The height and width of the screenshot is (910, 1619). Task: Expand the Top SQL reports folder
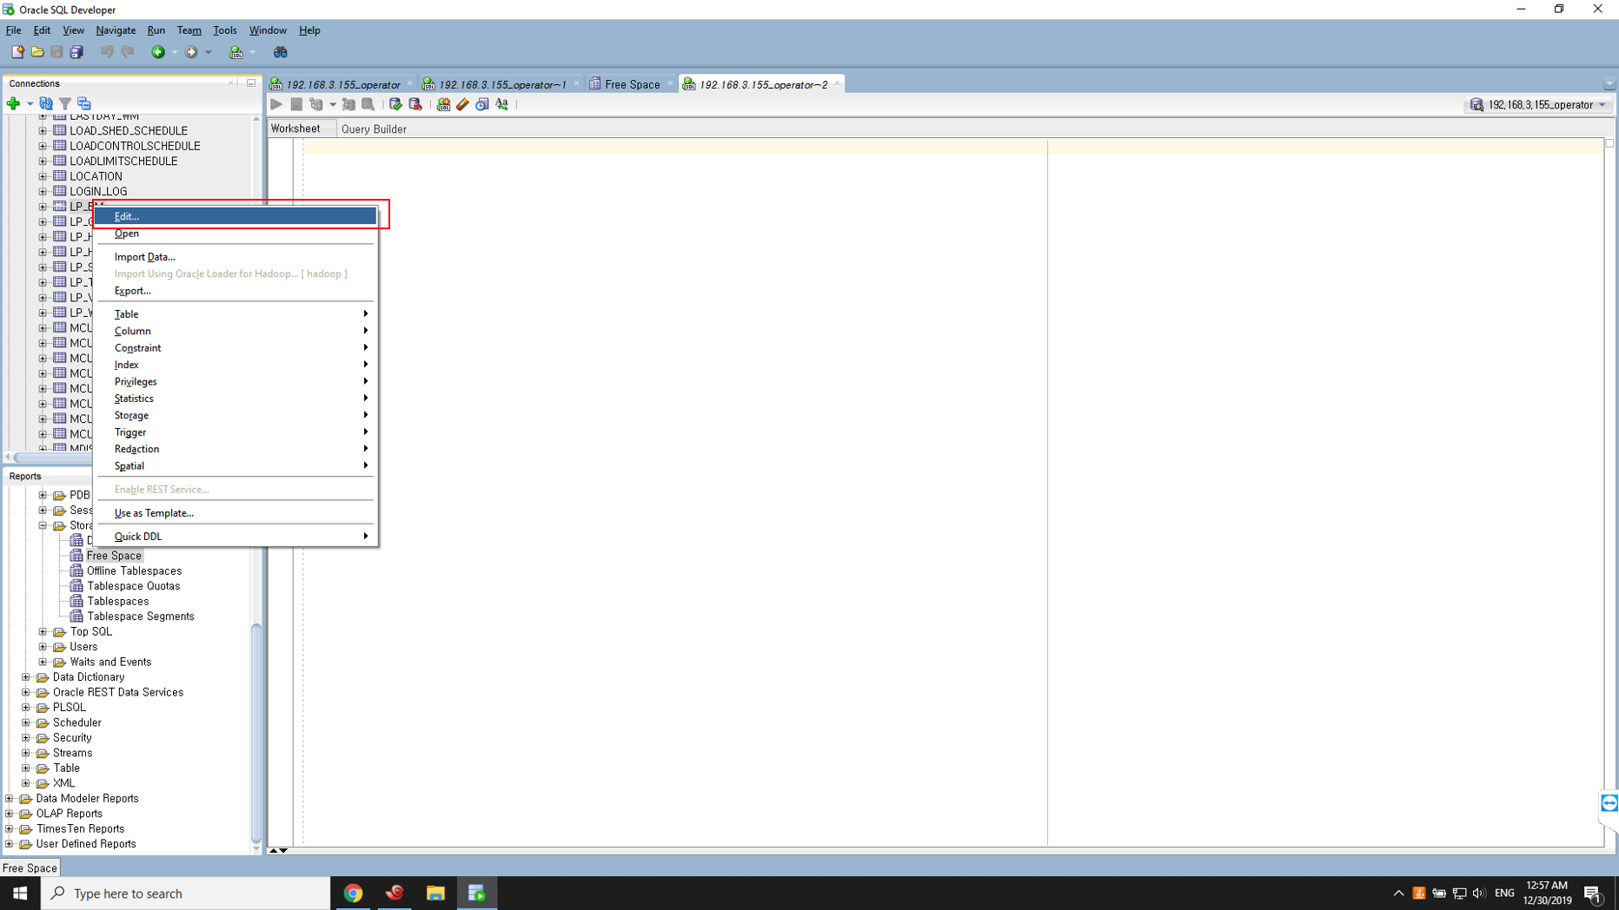pyautogui.click(x=43, y=632)
